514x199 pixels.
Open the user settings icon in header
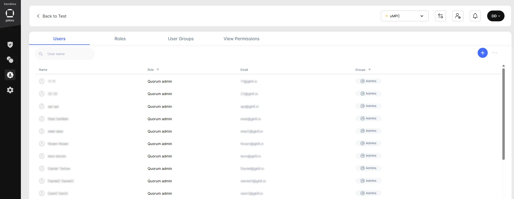(x=458, y=16)
